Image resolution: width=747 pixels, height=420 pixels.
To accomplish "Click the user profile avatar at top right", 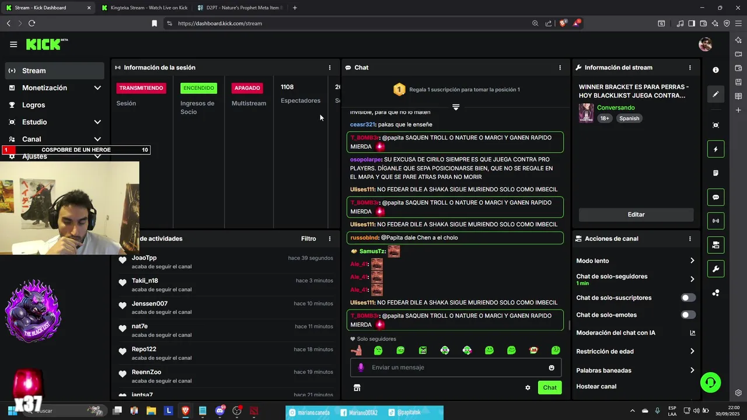I will [706, 44].
